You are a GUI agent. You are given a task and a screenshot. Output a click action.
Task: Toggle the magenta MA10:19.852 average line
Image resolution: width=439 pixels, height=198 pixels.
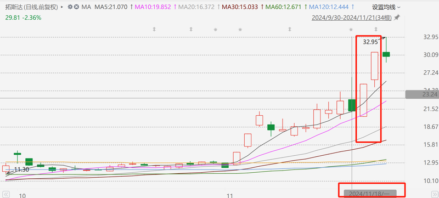(x=153, y=7)
